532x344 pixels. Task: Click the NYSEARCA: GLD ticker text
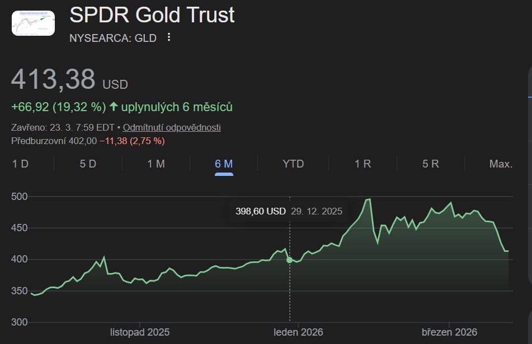tap(112, 38)
